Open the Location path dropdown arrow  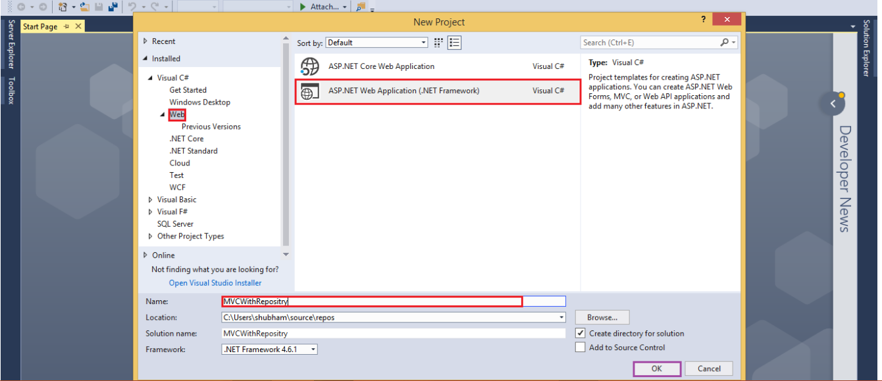tap(561, 317)
